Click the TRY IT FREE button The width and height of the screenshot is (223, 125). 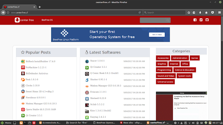coord(157,35)
